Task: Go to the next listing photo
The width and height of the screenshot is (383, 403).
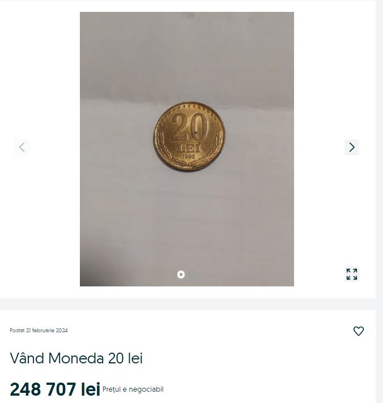Action: pos(352,147)
